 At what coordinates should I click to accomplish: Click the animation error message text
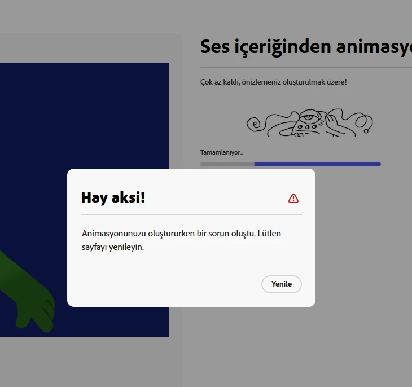(x=181, y=240)
